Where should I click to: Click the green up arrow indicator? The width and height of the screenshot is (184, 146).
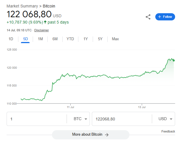pyautogui.click(x=45, y=22)
